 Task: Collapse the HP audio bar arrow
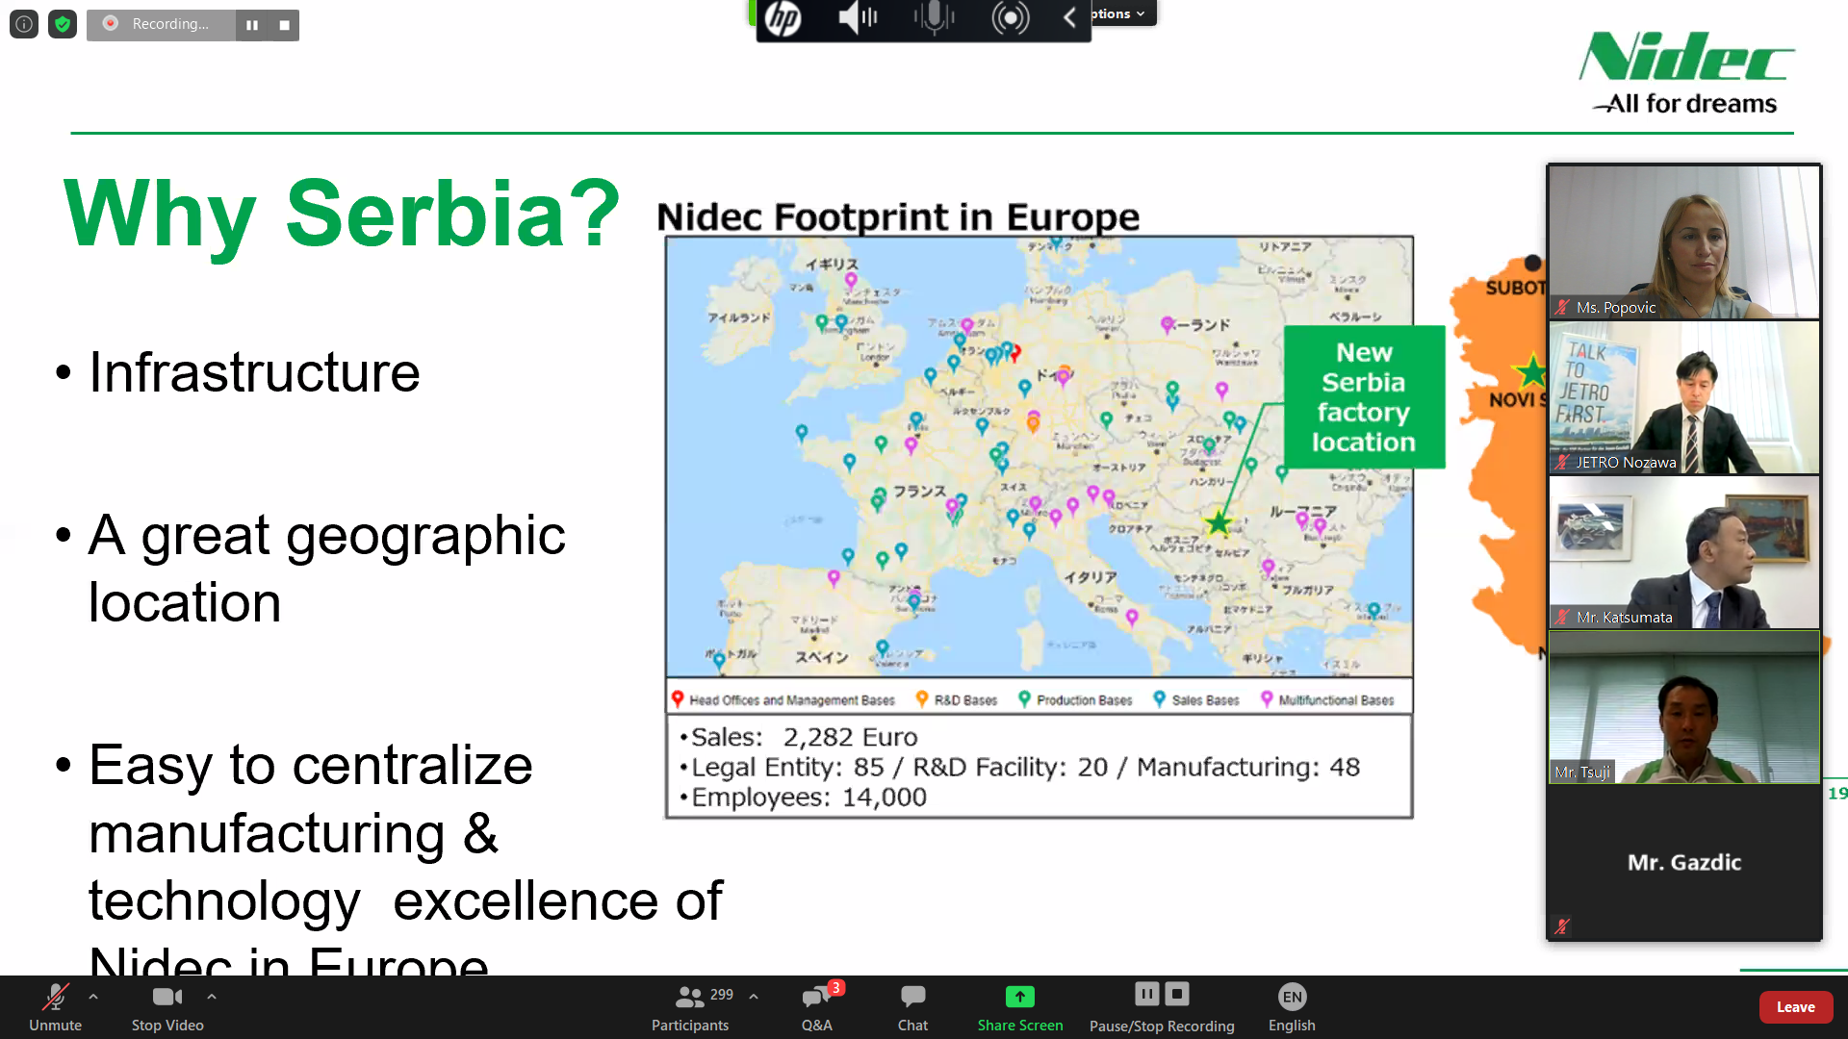pyautogui.click(x=1069, y=17)
